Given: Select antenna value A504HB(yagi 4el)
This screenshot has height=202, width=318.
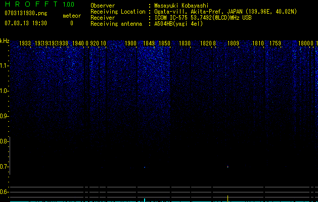Looking at the screenshot, I should 178,24.
